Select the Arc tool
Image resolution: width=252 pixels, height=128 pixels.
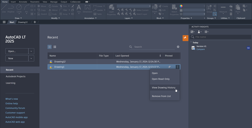(x=26, y=9)
